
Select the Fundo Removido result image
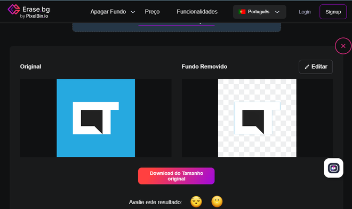tap(257, 118)
